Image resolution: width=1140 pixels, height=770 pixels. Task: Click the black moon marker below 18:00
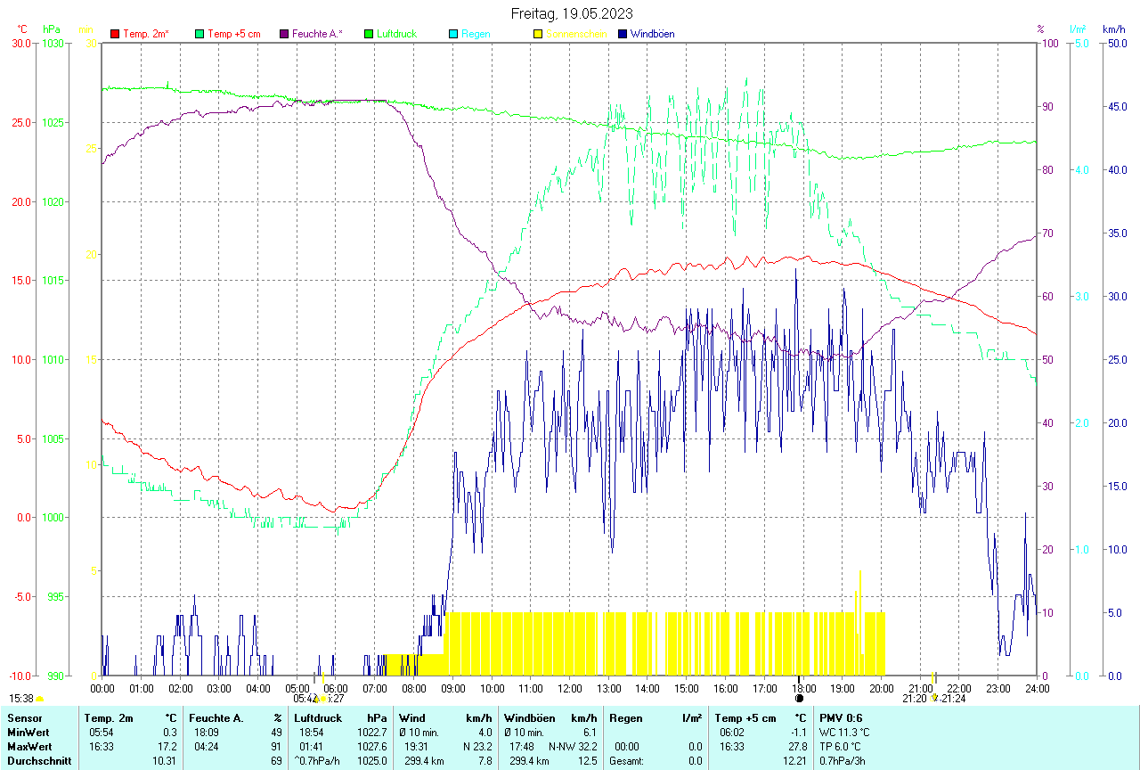tap(799, 699)
